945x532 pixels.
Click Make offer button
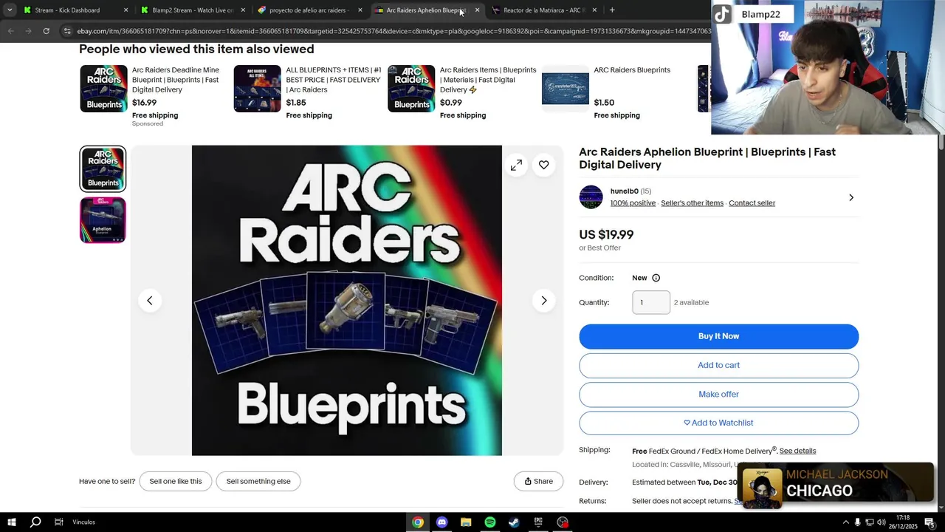[718, 394]
